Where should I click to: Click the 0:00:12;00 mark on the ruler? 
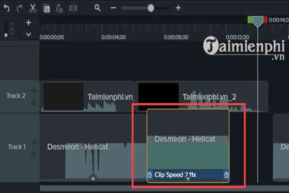click(237, 37)
